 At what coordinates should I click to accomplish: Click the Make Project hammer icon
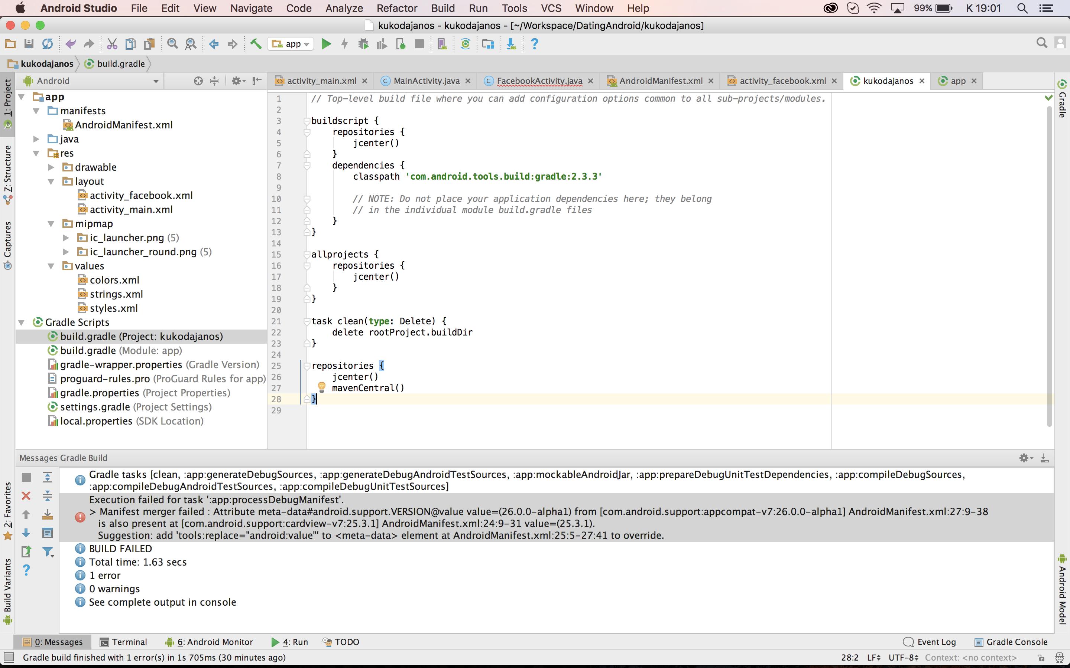(x=256, y=44)
